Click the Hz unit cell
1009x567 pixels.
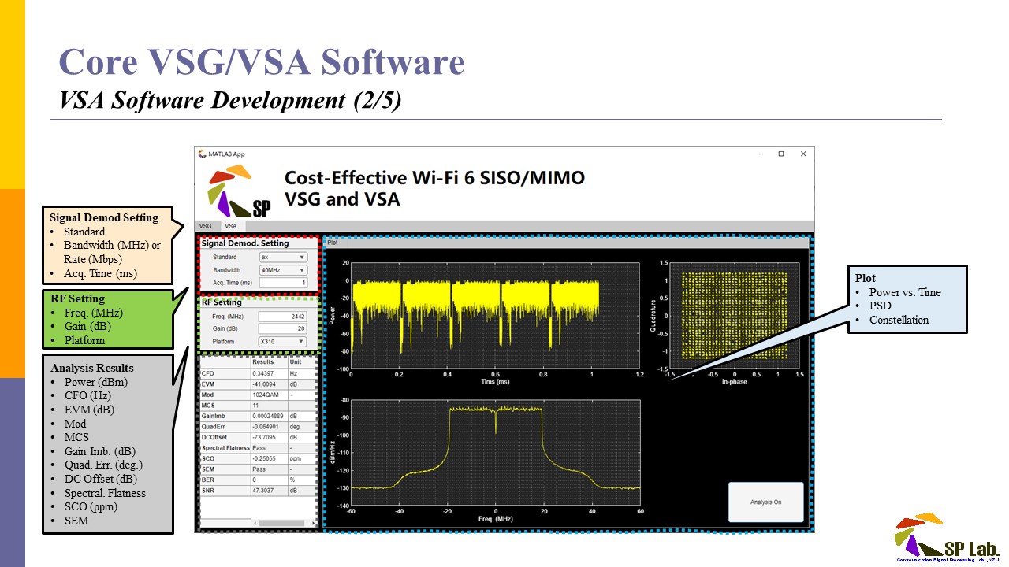[302, 374]
